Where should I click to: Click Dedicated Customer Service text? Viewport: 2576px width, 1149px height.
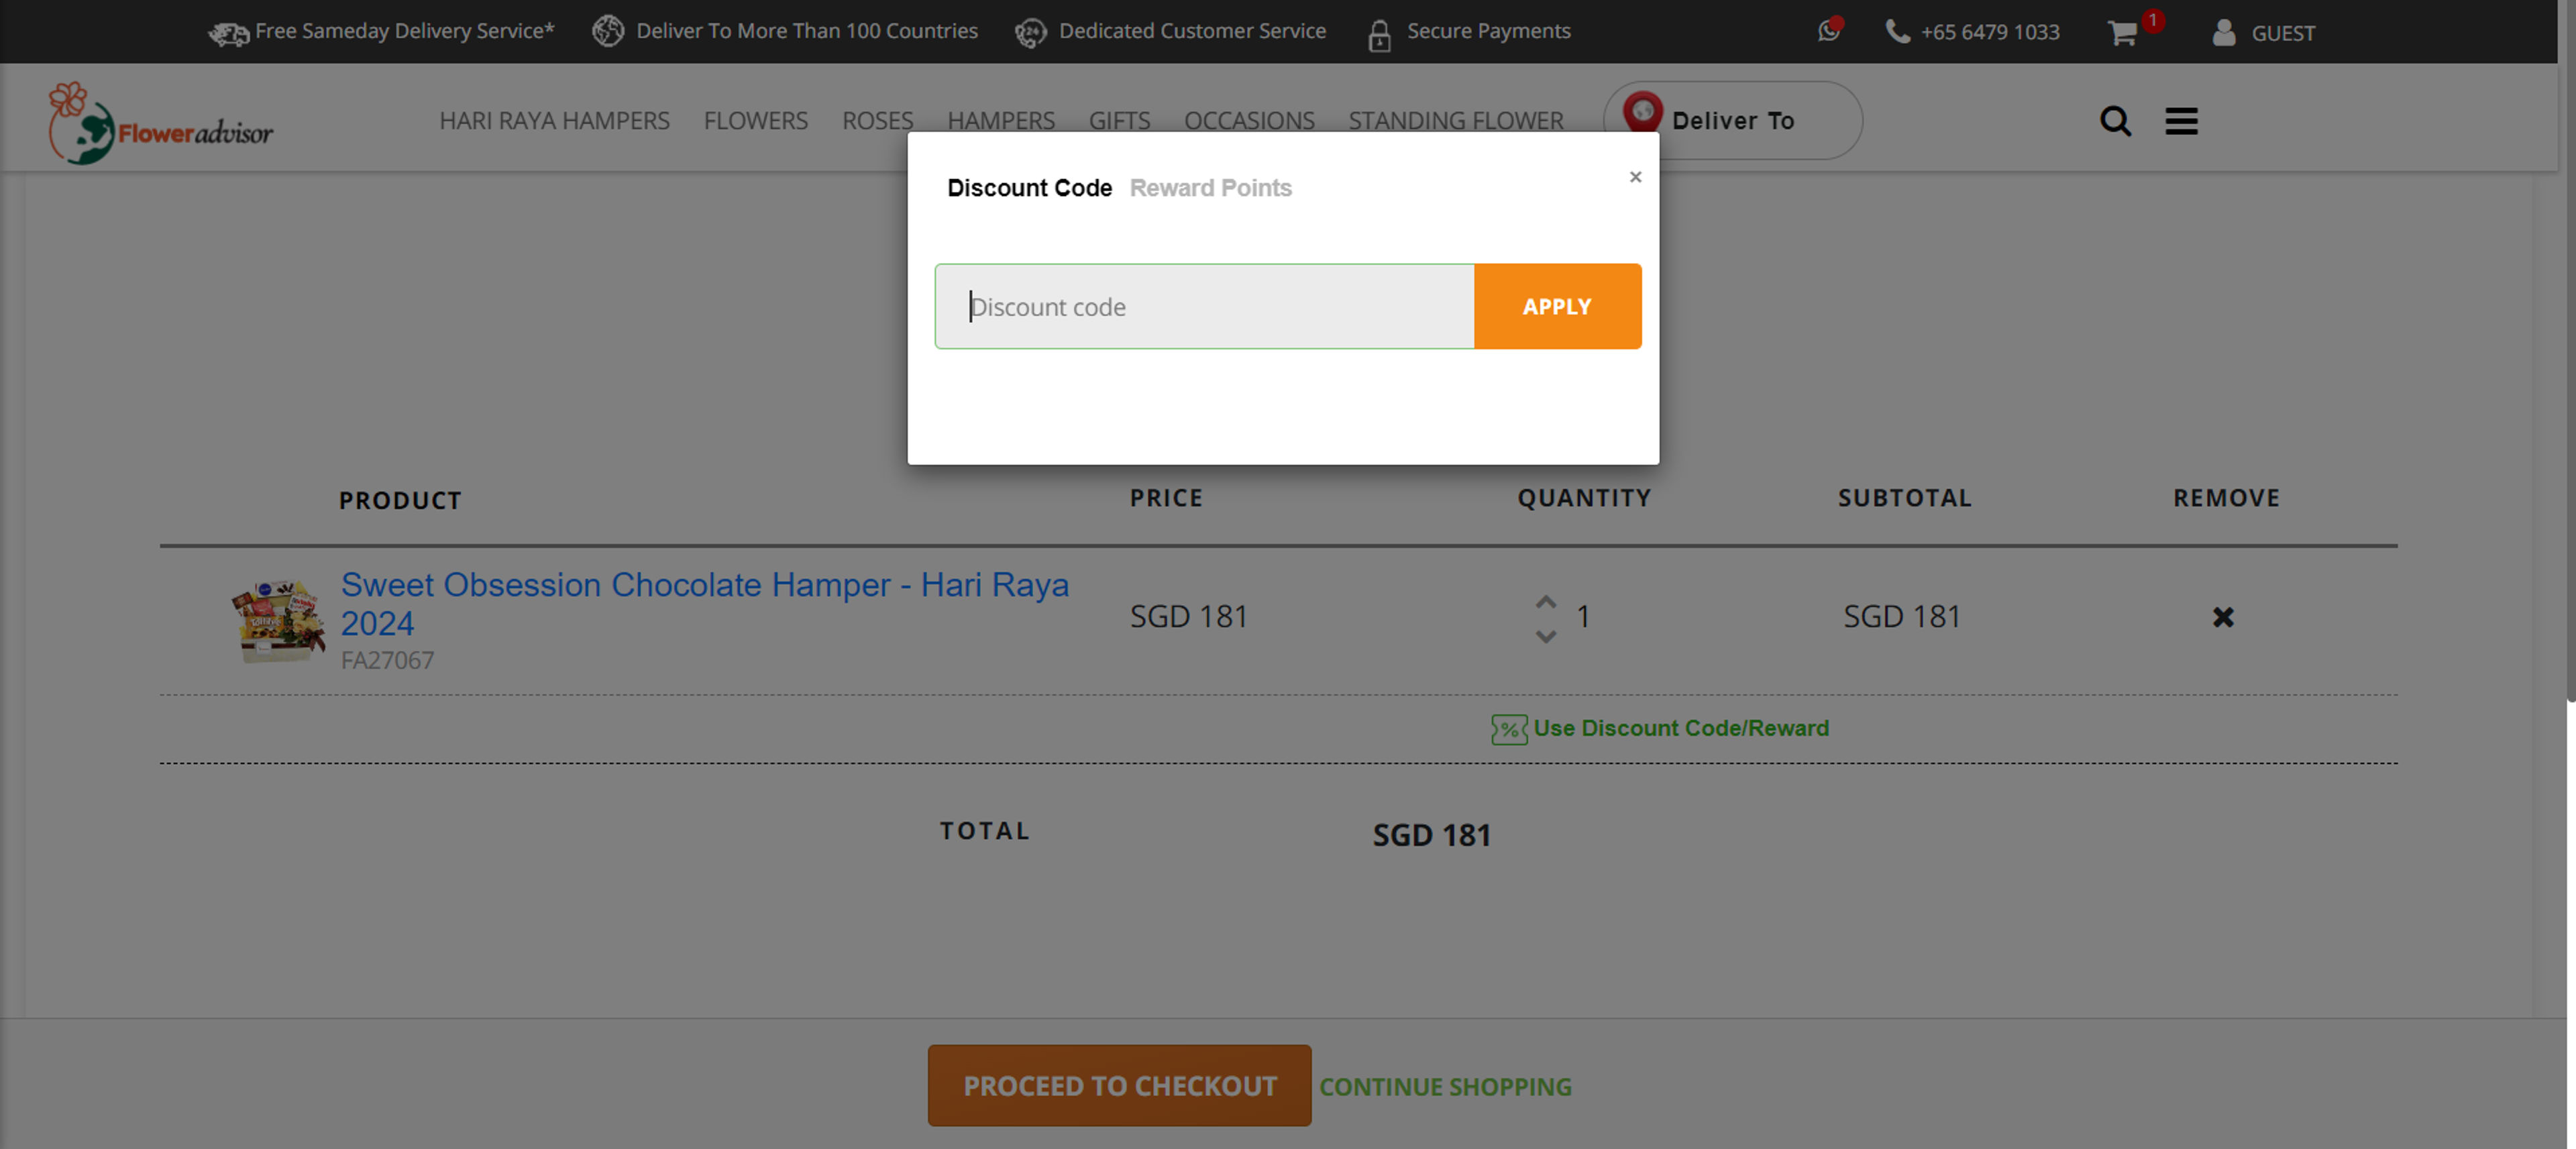click(x=1192, y=31)
